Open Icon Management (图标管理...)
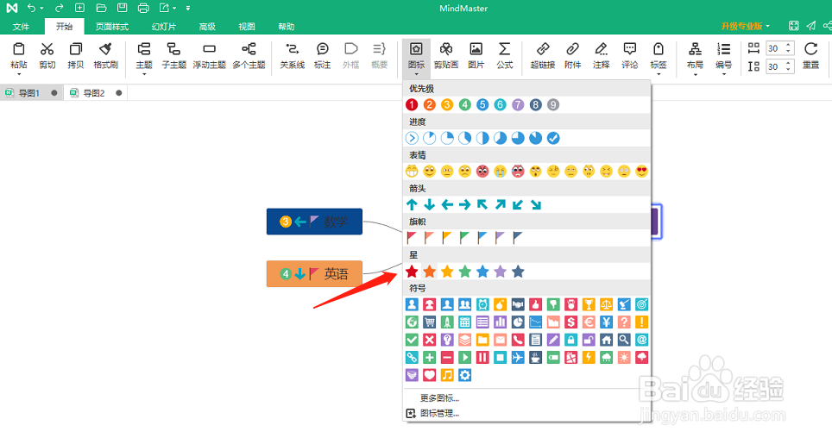 [x=439, y=413]
